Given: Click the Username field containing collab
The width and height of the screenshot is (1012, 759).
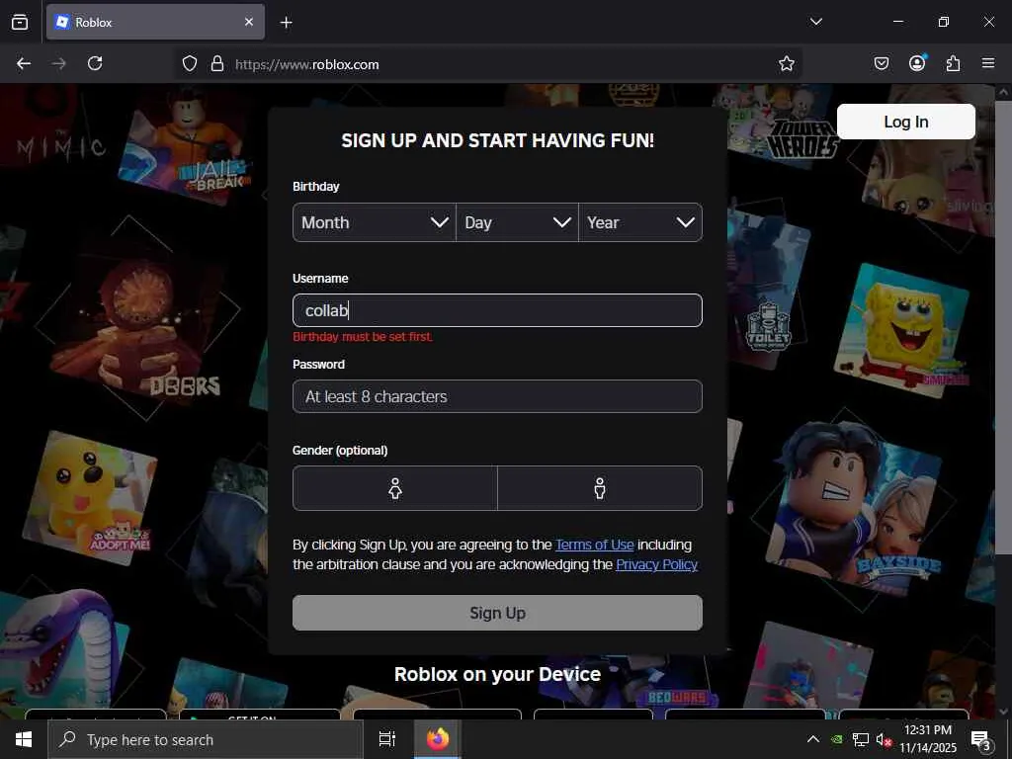Looking at the screenshot, I should click(x=497, y=310).
